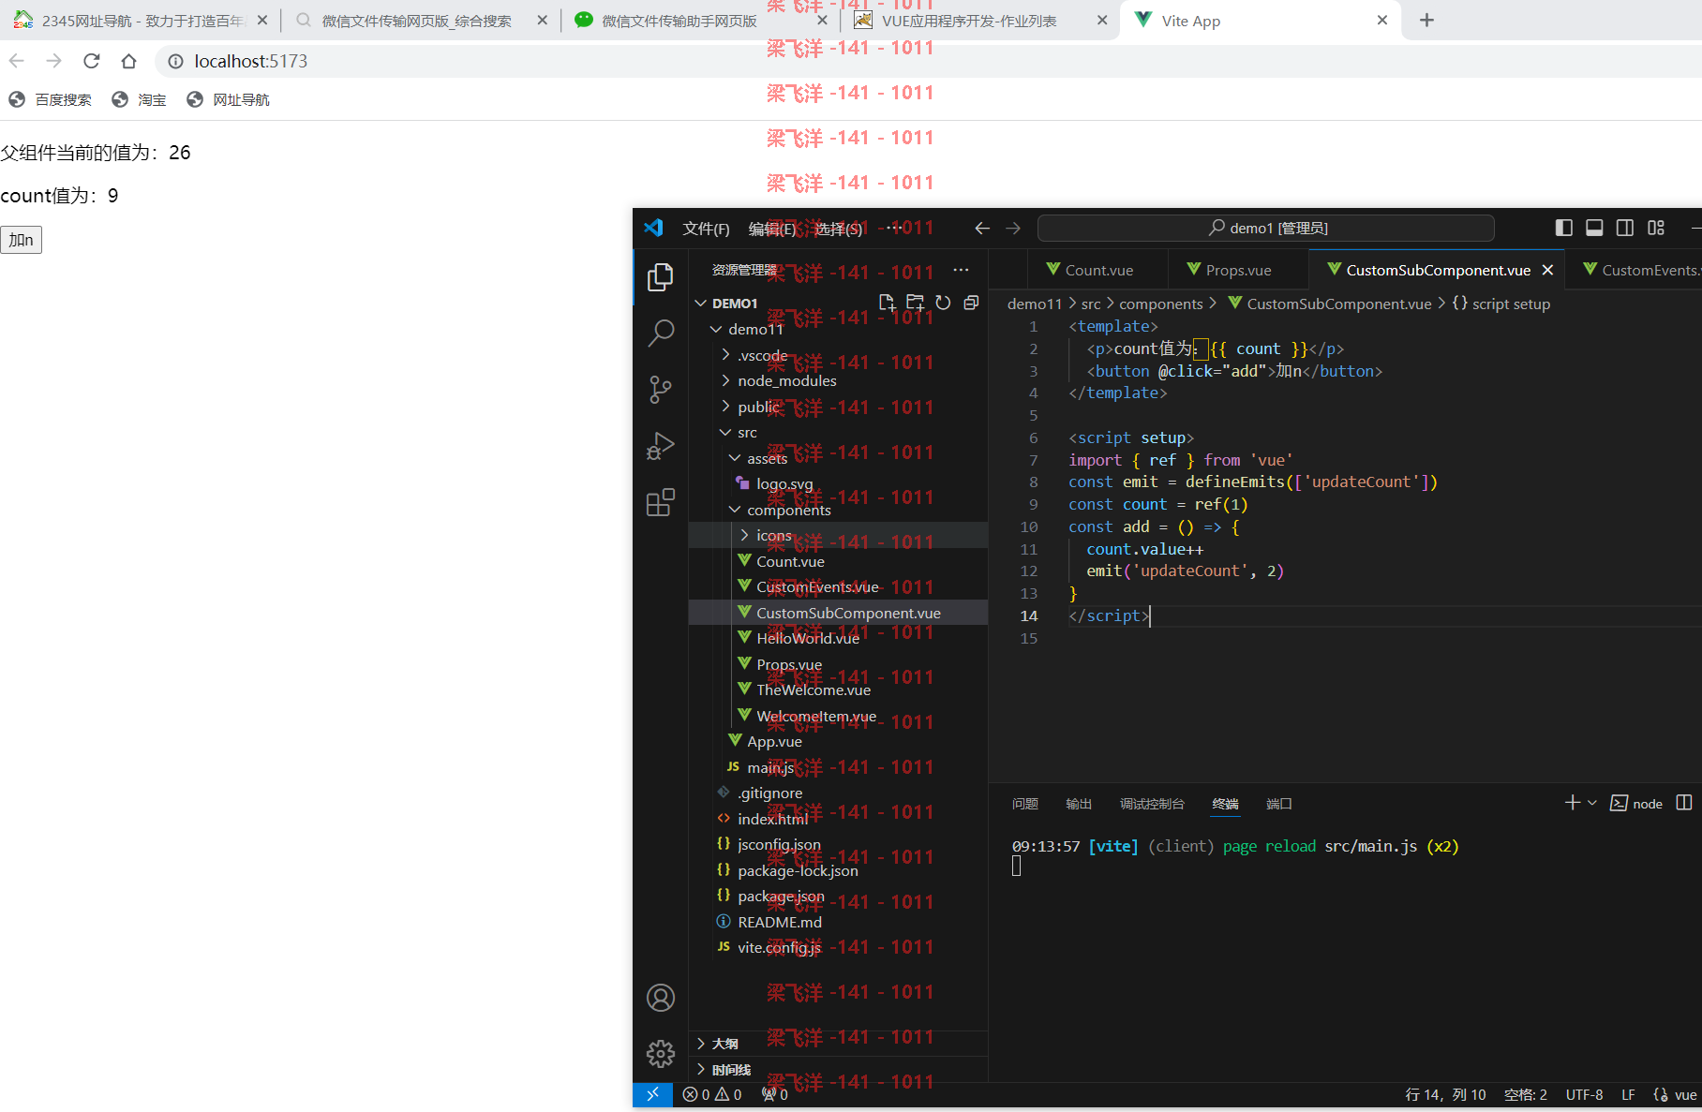Open a new browser tab
The width and height of the screenshot is (1702, 1112).
[1426, 20]
